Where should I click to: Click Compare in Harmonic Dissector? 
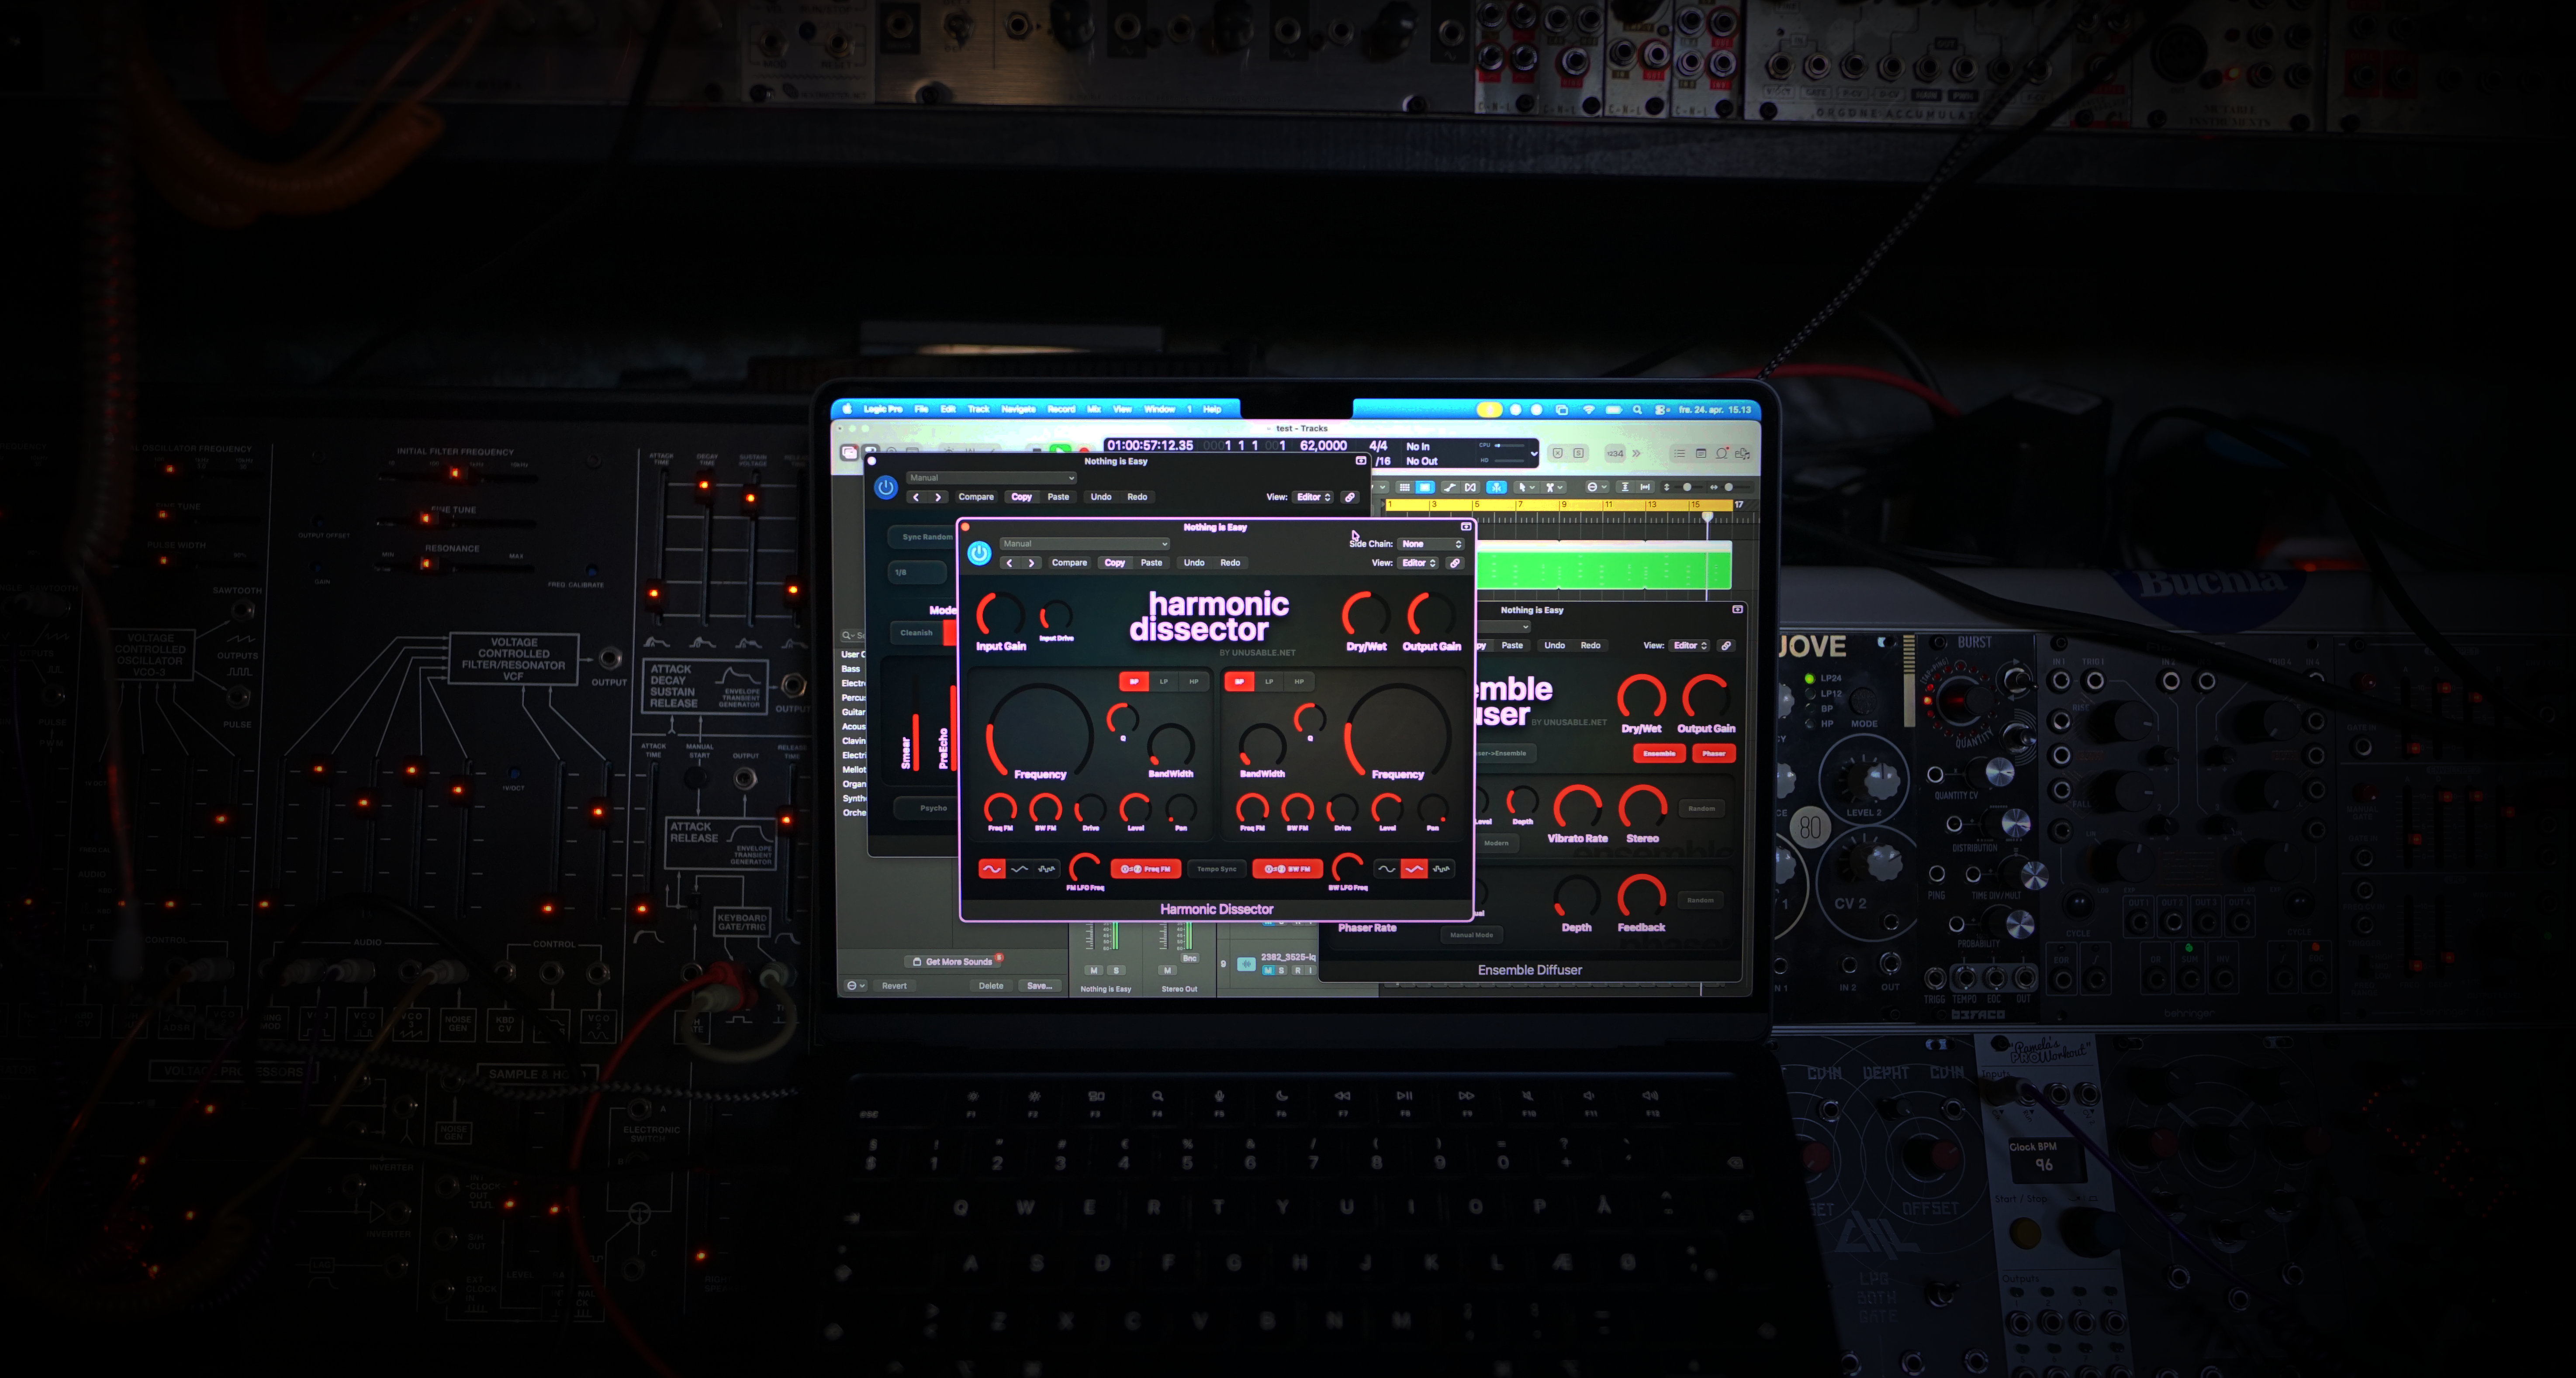[1069, 562]
